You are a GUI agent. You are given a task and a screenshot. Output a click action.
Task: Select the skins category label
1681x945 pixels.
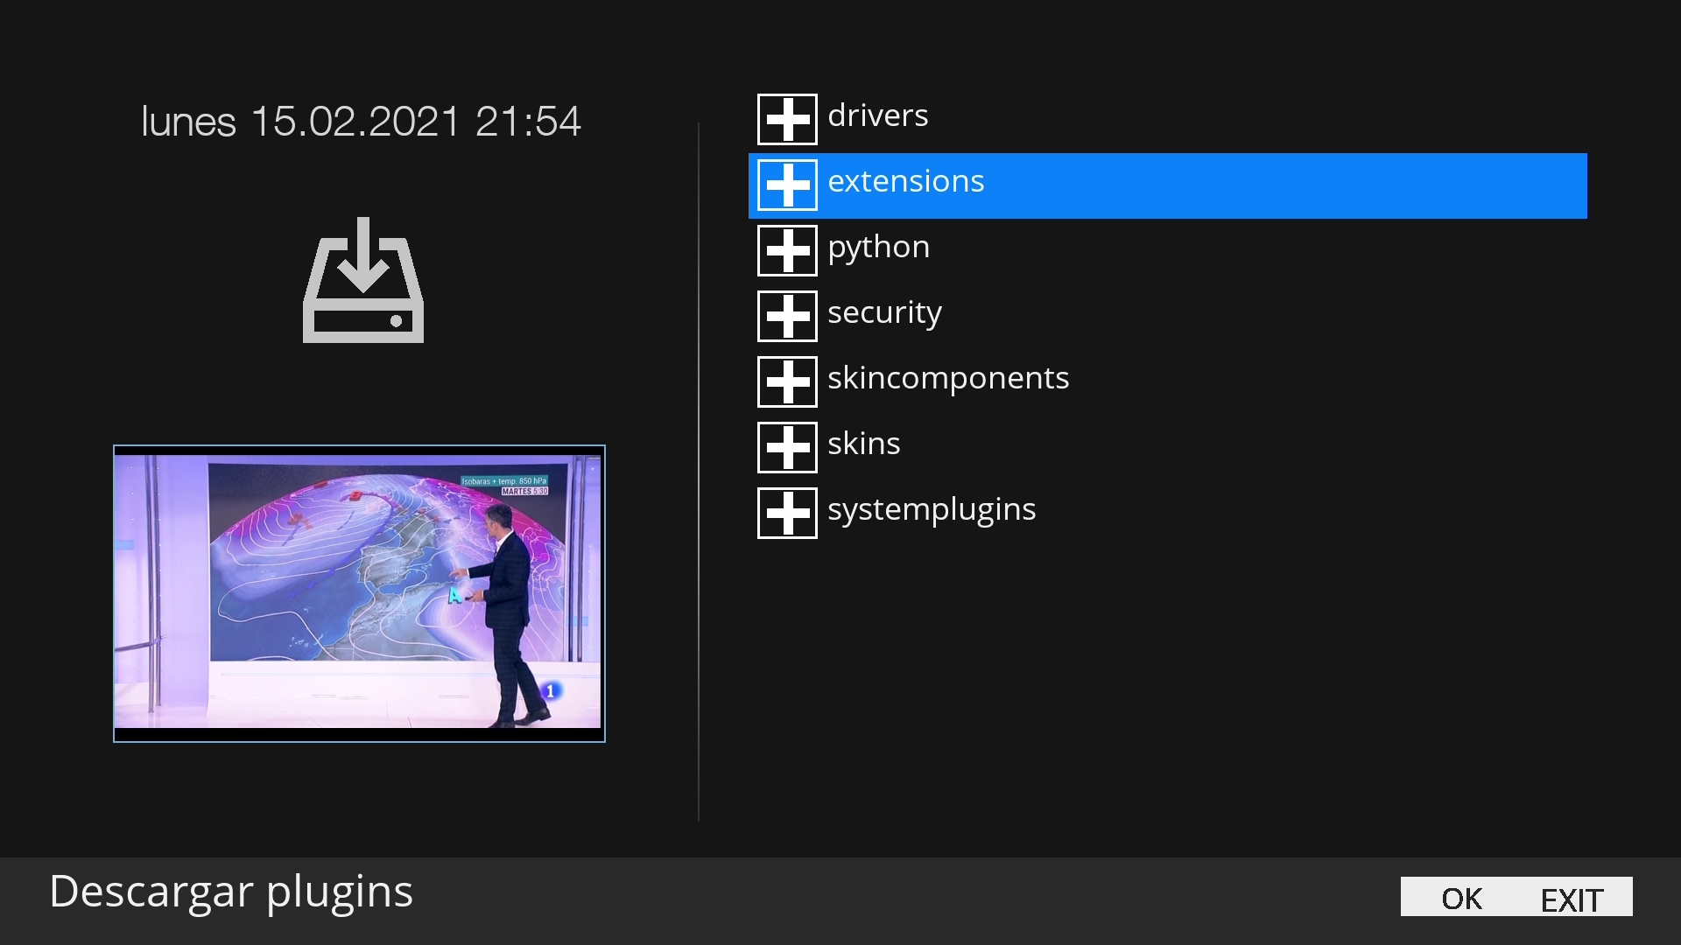pyautogui.click(x=863, y=444)
